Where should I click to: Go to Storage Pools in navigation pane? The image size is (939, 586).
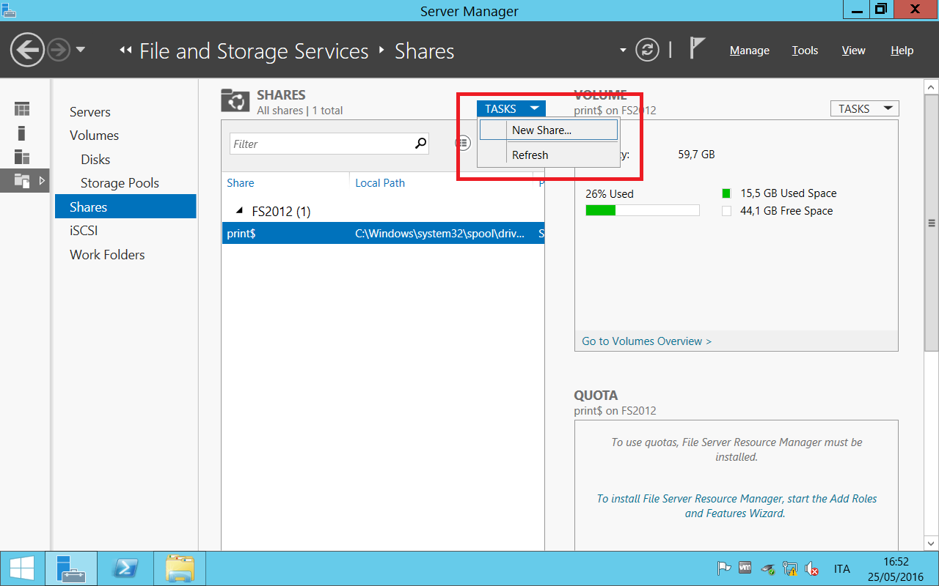coord(120,183)
